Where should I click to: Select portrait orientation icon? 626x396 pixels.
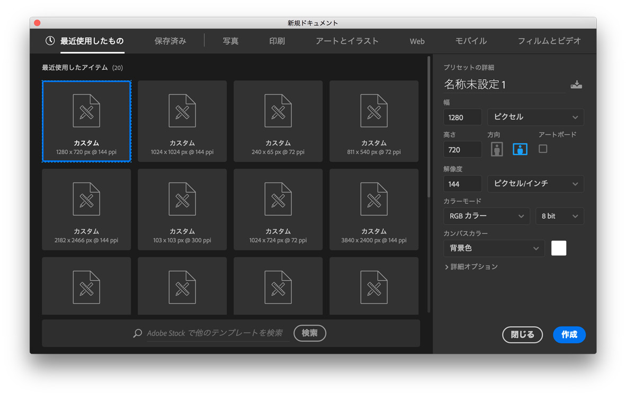click(x=497, y=150)
